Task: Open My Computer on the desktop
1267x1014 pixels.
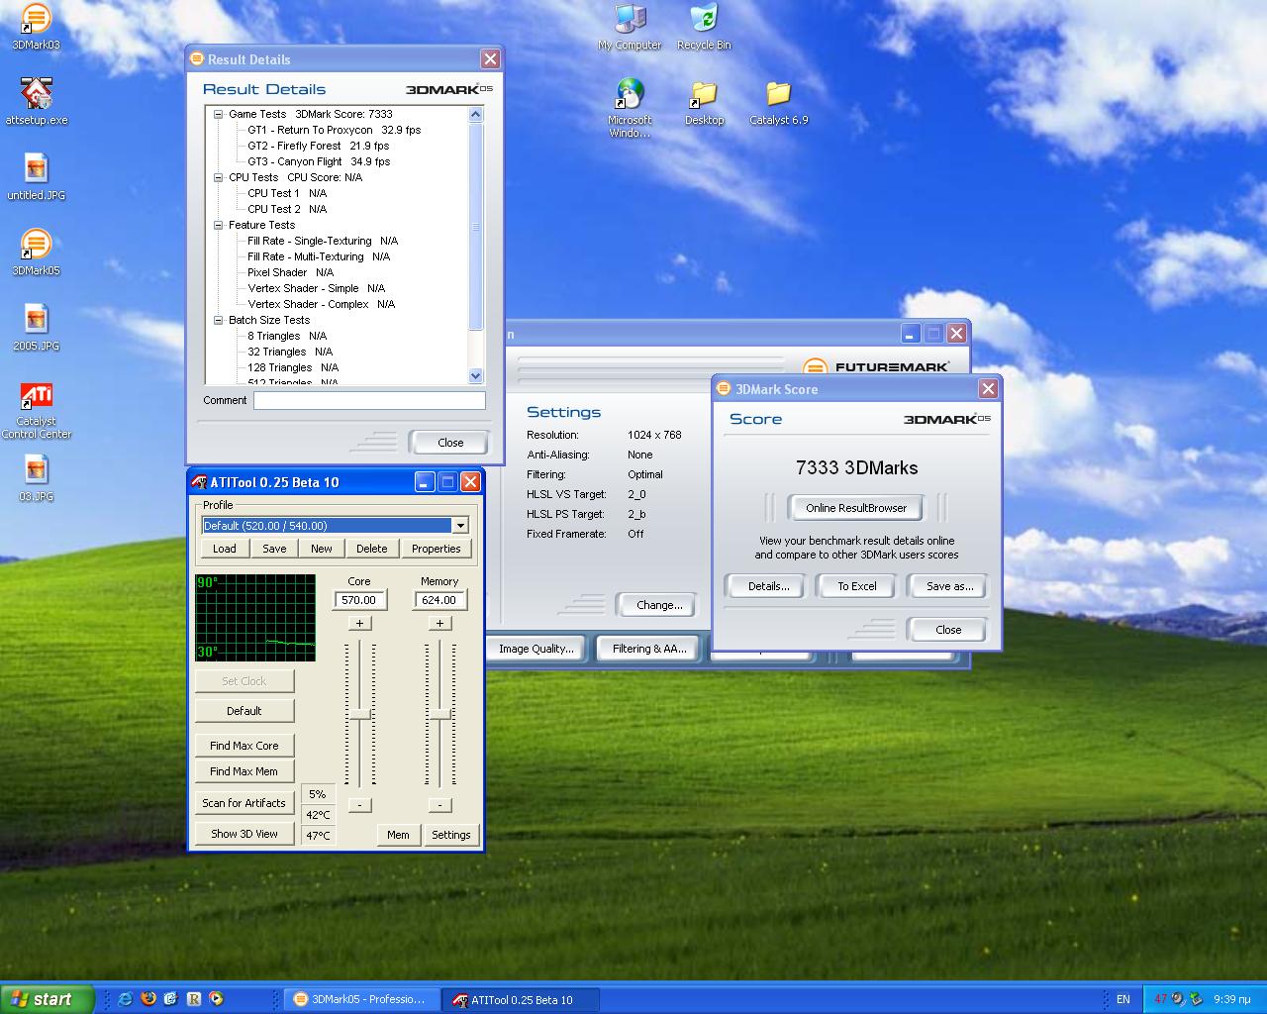Action: [630, 27]
